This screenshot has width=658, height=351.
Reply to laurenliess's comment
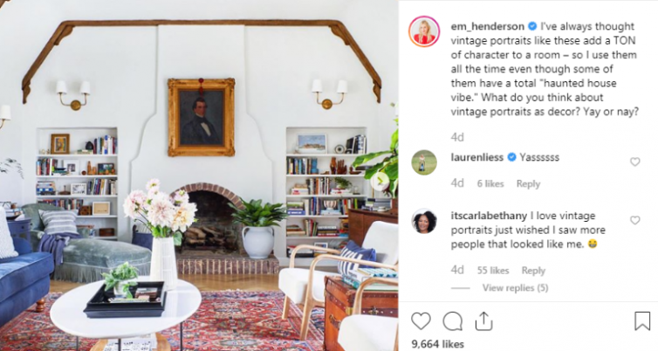528,184
